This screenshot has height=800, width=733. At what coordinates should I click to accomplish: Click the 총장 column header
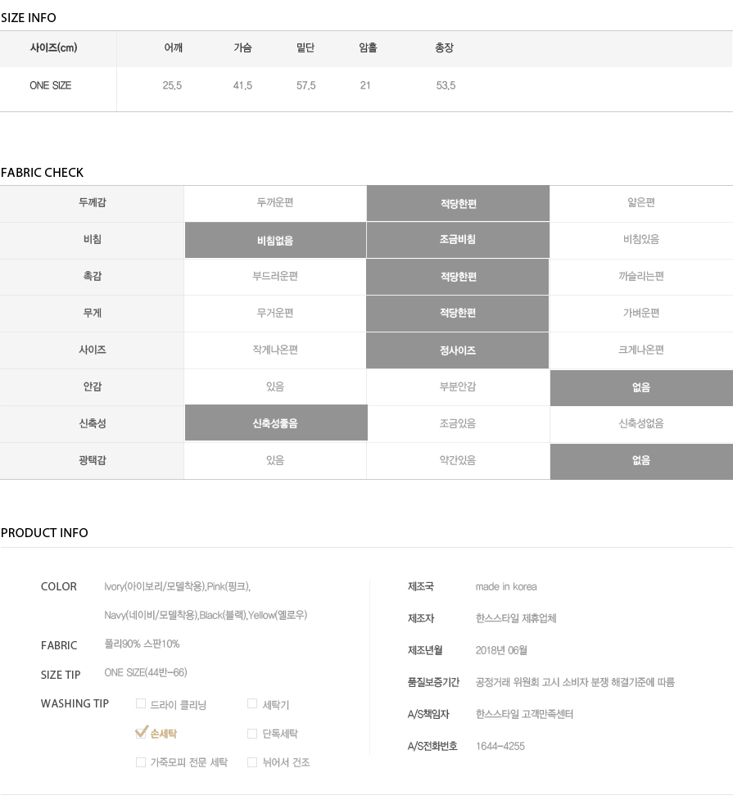pyautogui.click(x=444, y=48)
